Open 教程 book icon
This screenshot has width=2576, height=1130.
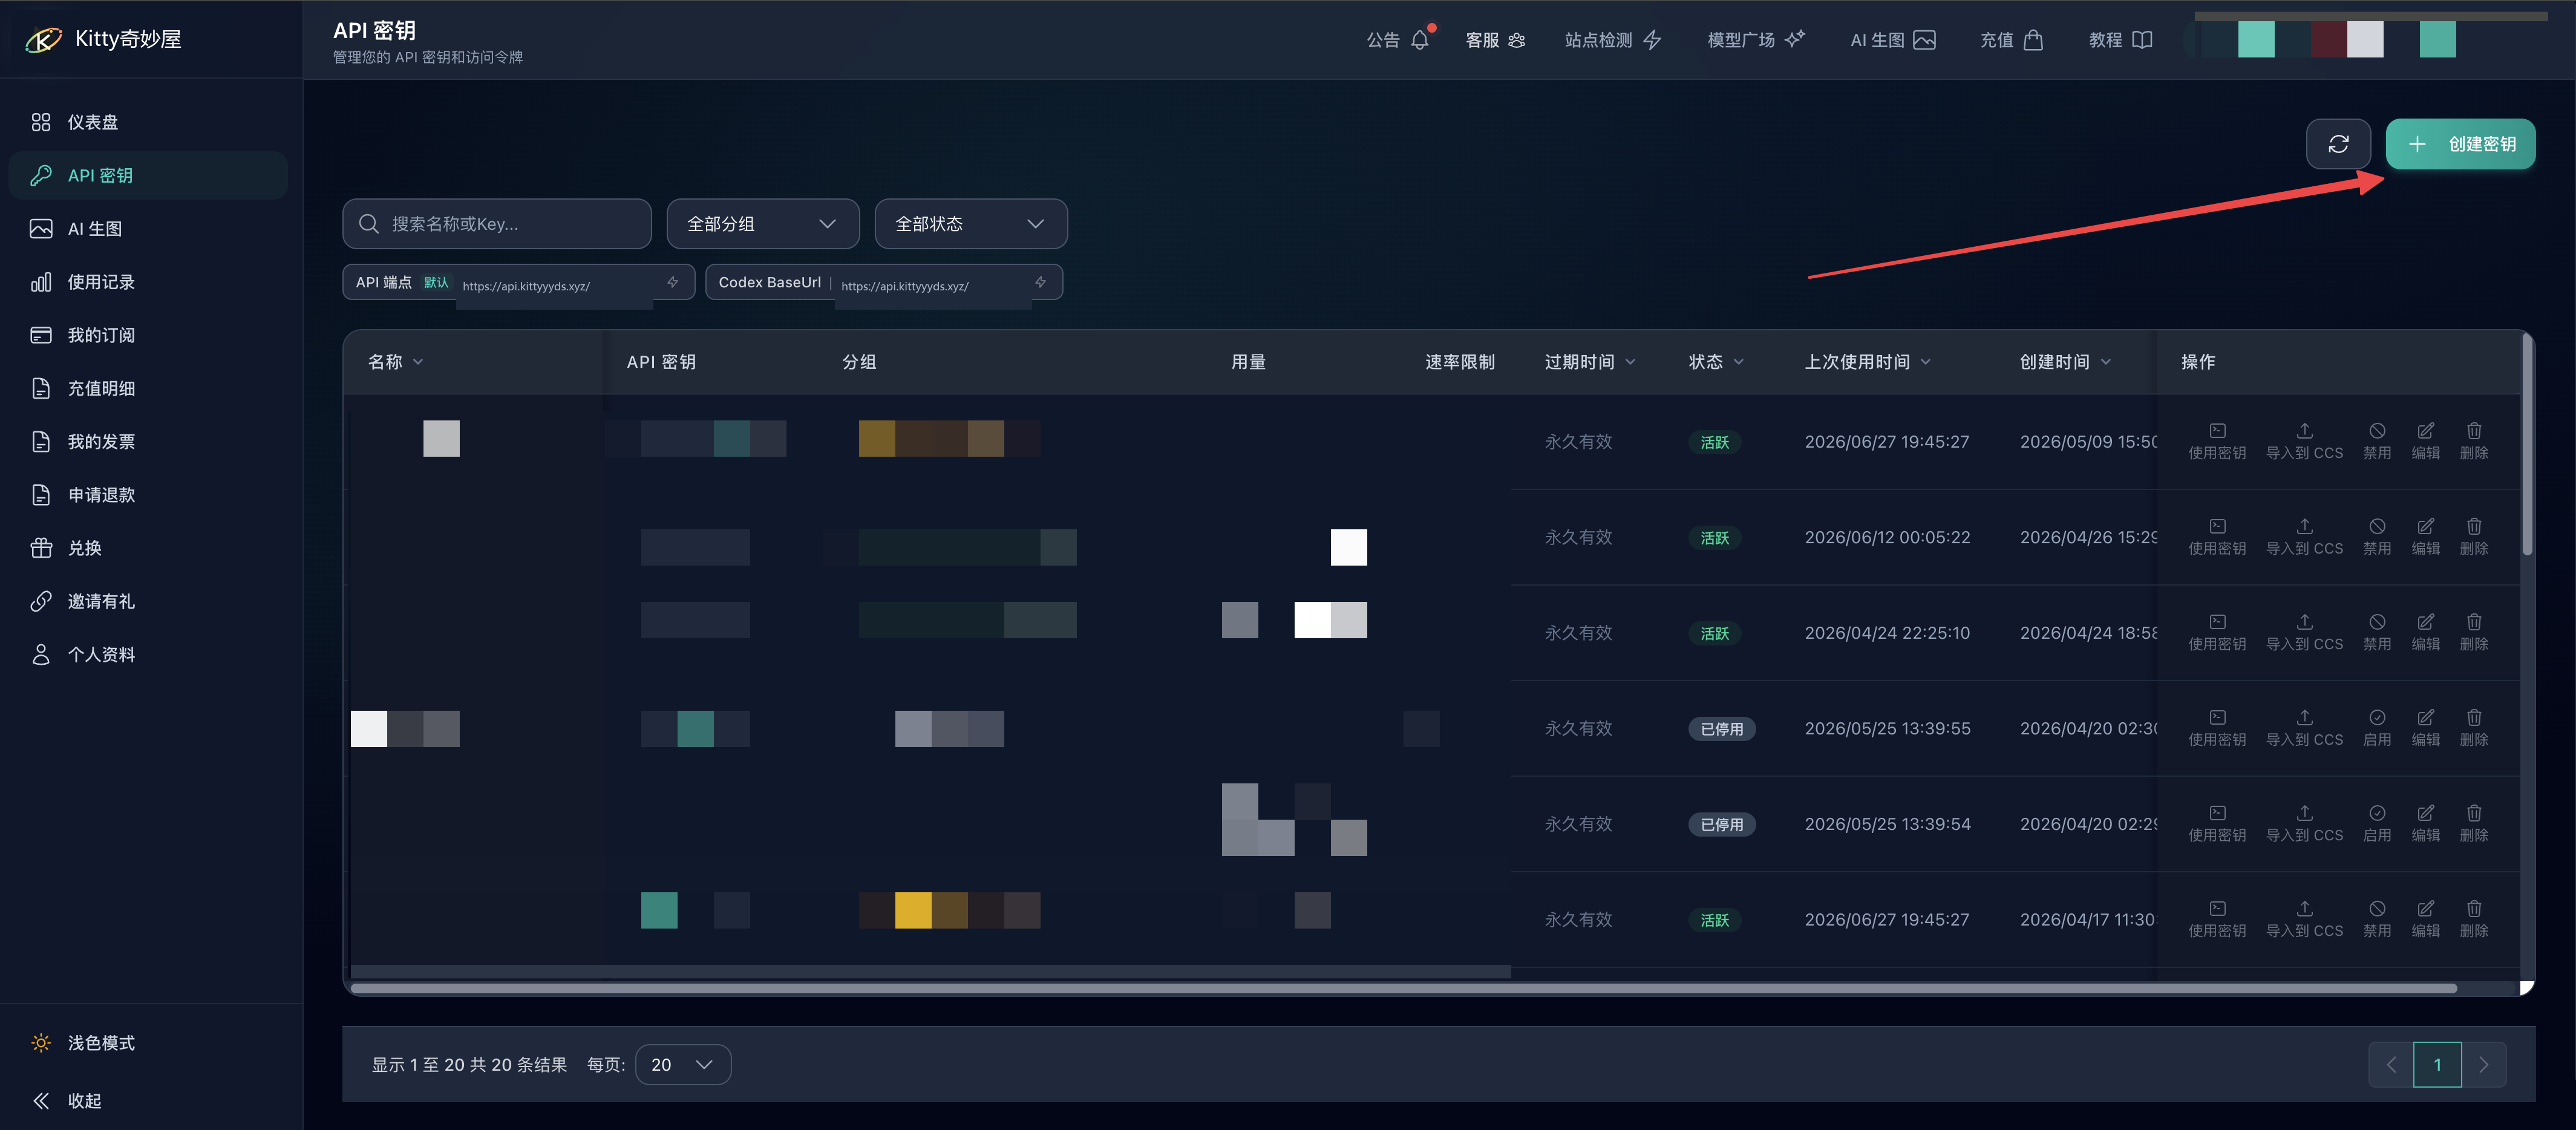(2120, 40)
